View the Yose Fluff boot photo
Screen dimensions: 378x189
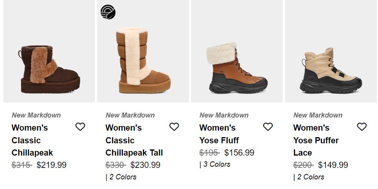(x=237, y=51)
